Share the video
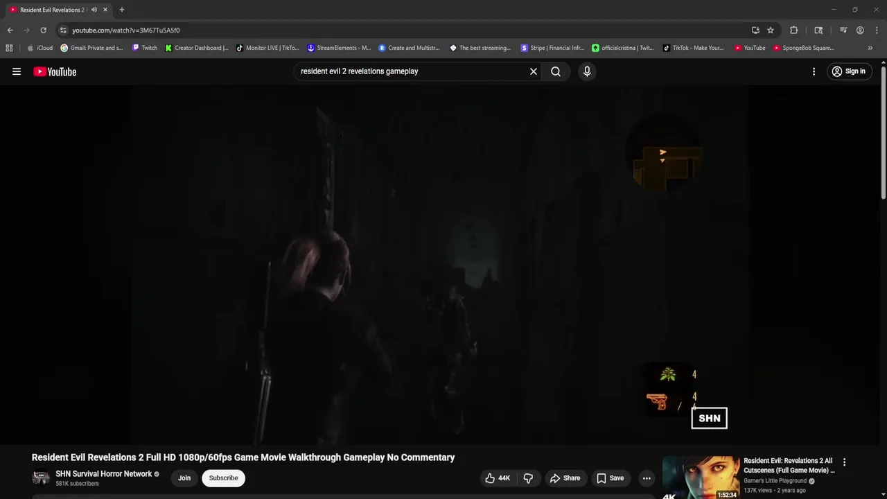 pos(565,478)
